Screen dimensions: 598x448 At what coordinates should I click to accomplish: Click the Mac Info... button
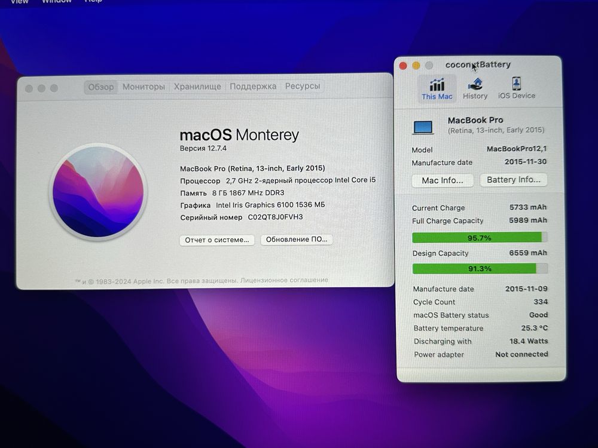(x=443, y=180)
